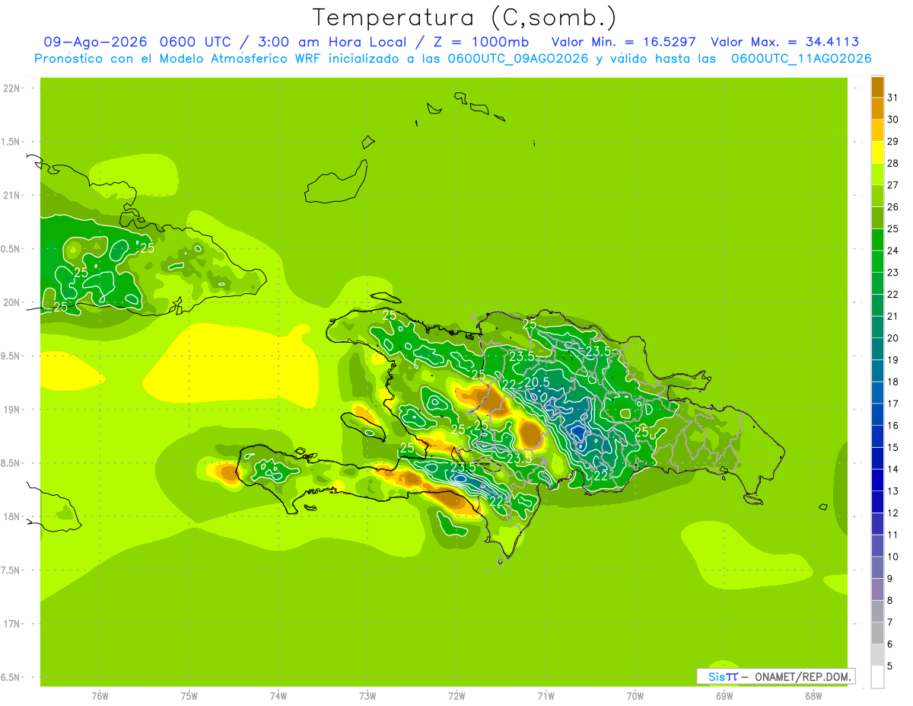Click the 70W longitude axis label

(x=635, y=696)
